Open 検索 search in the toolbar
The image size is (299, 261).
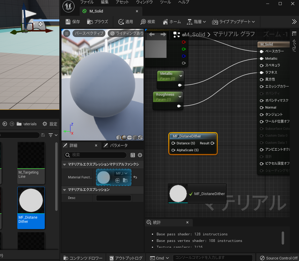pyautogui.click(x=148, y=22)
